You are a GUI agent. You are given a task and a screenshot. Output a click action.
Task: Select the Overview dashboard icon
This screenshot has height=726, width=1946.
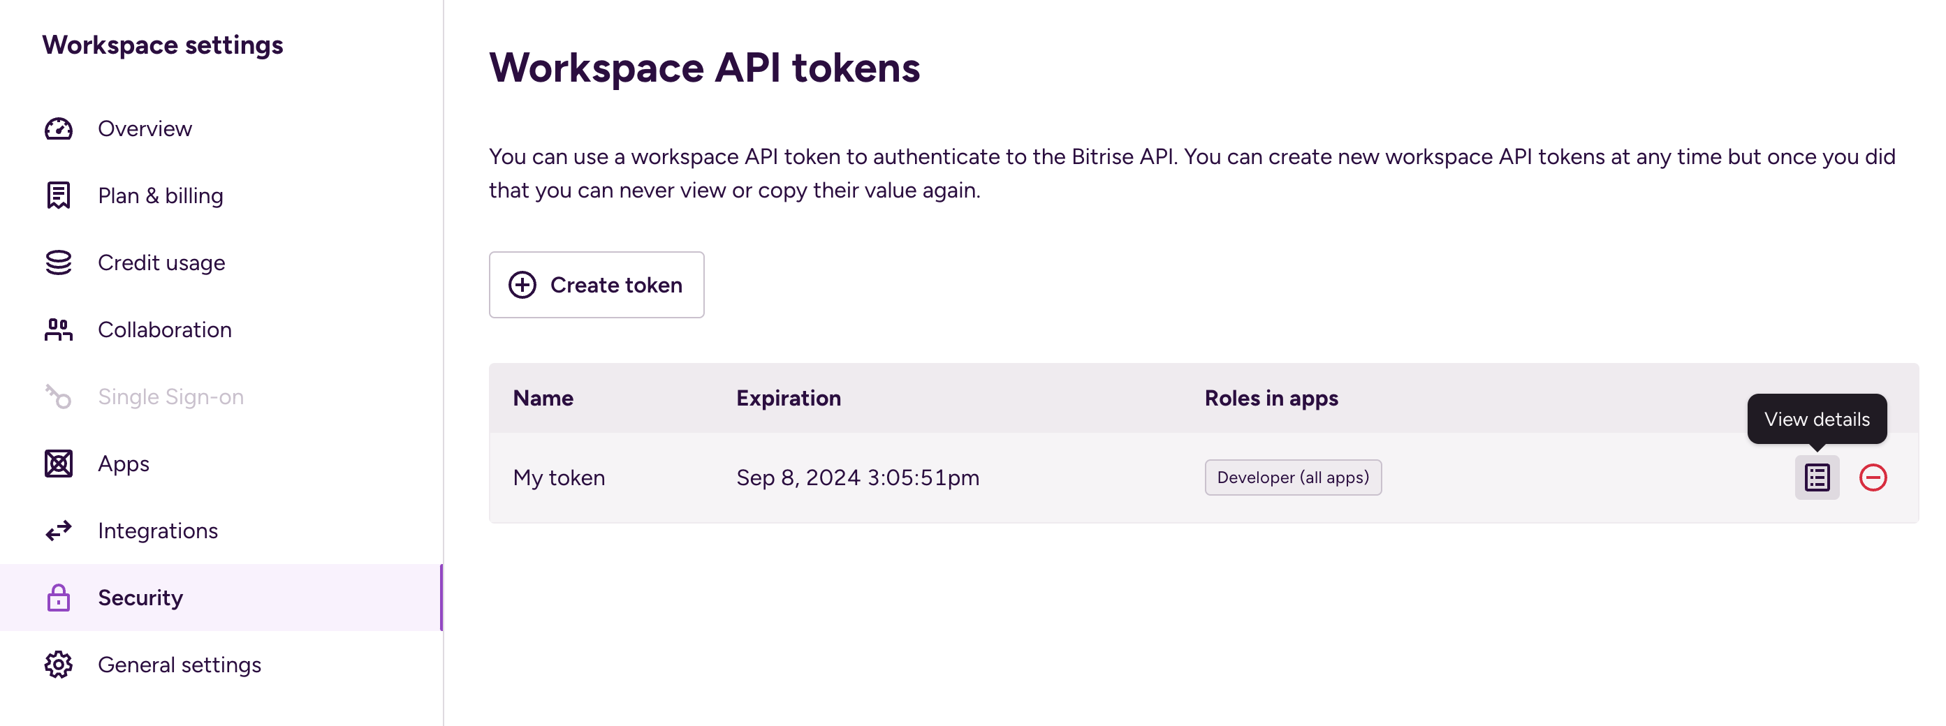click(x=59, y=128)
